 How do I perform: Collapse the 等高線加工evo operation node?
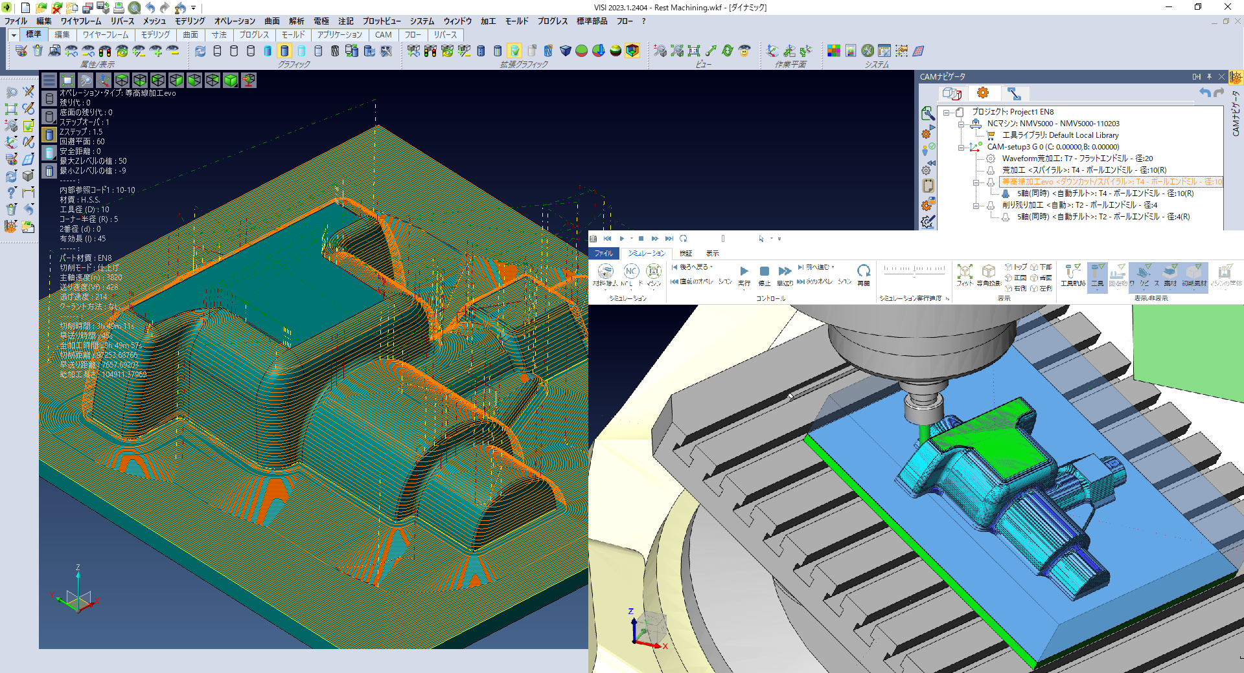tap(976, 182)
